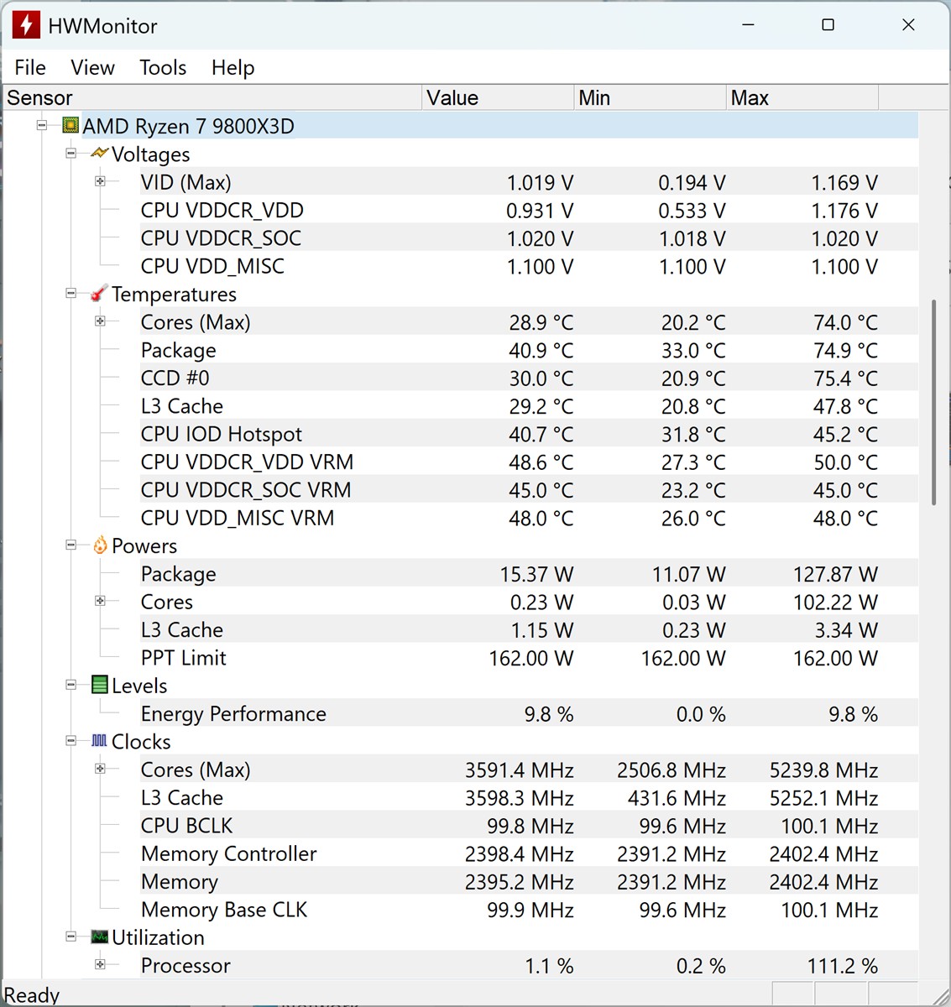Open the Help menu

pyautogui.click(x=233, y=67)
